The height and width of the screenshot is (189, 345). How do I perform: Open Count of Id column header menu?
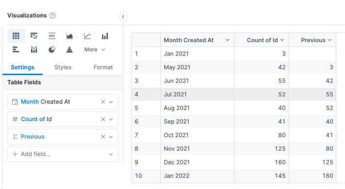tap(282, 40)
